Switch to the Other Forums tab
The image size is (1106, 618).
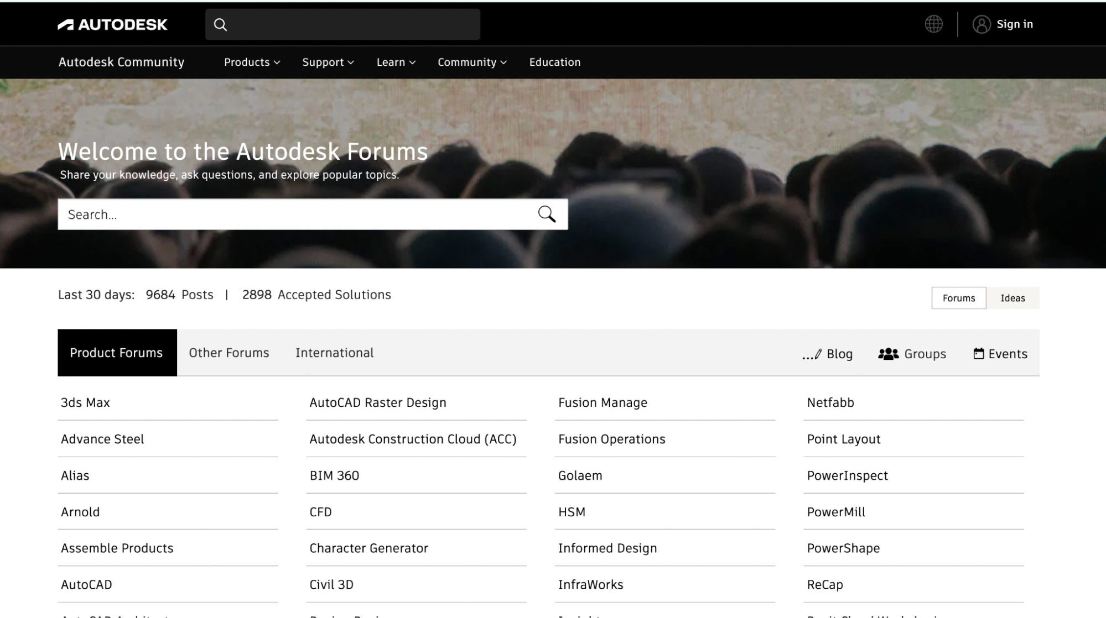click(229, 353)
